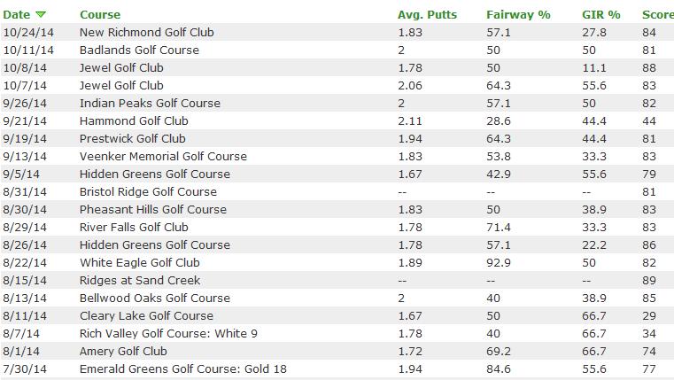Screen dimensions: 674x380
Task: Click the green Date sort arrow icon
Action: (42, 15)
